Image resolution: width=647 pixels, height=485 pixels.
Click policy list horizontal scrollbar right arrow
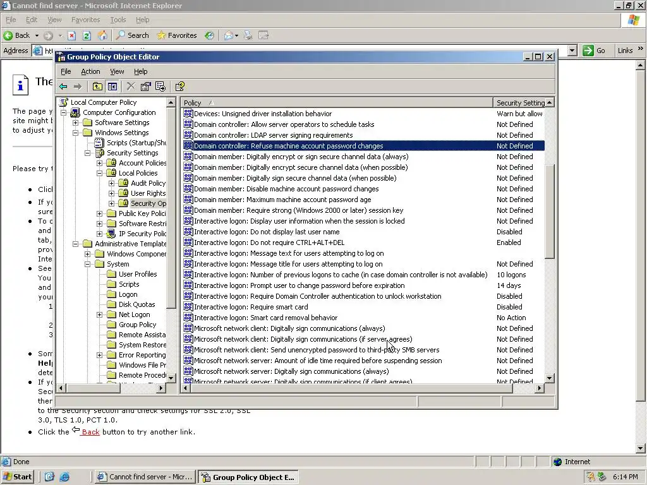point(540,388)
